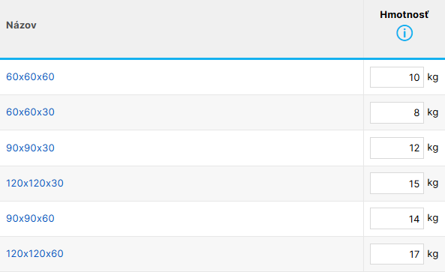The image size is (445, 272).
Task: Focus the weight field showing 17
Action: click(397, 254)
